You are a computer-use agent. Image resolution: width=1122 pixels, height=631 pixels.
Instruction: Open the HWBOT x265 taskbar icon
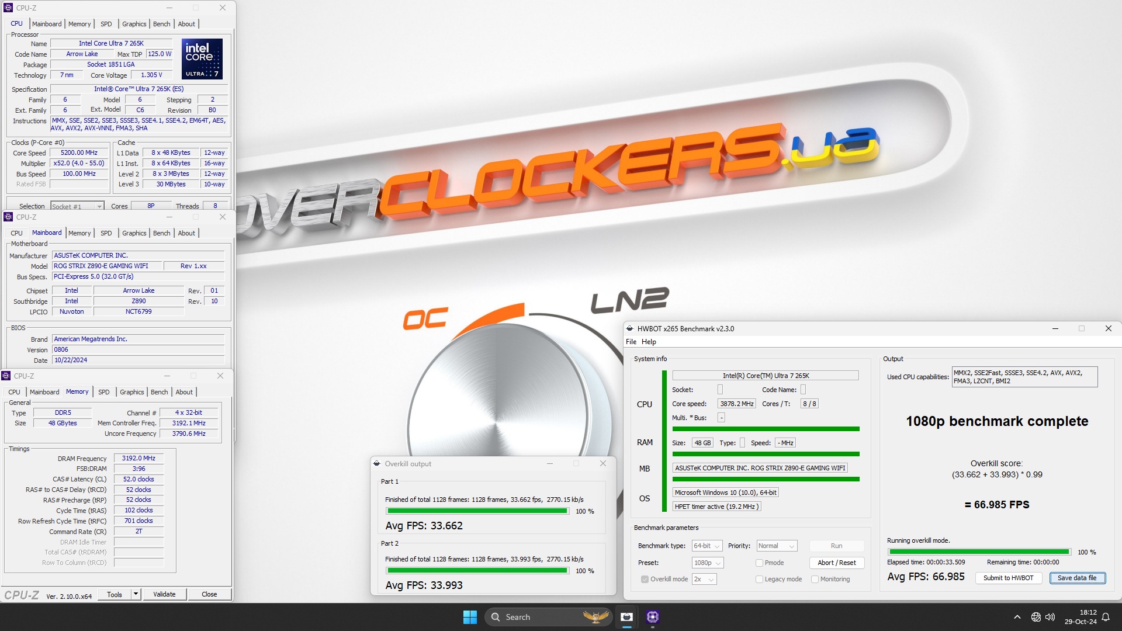click(626, 617)
